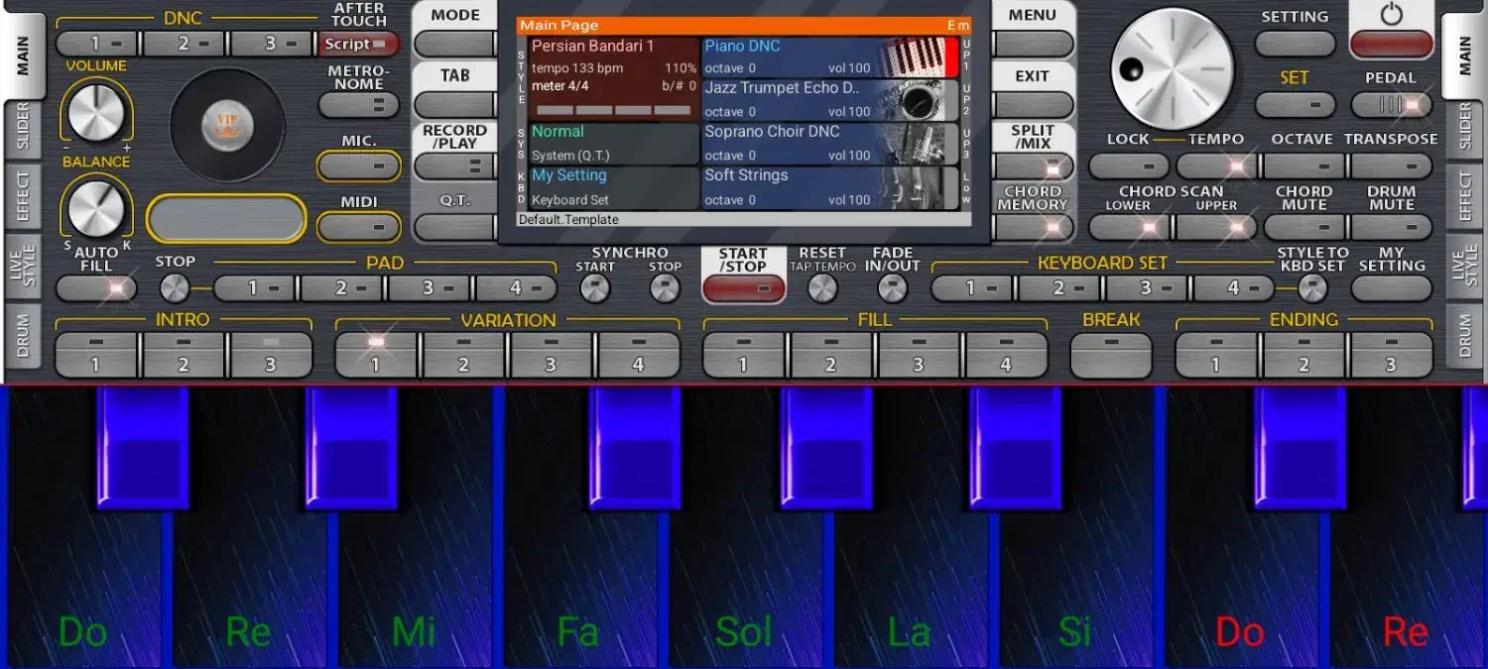Select the Piano DNC instrument thumbnail
Image resolution: width=1488 pixels, height=669 pixels.
(x=914, y=57)
